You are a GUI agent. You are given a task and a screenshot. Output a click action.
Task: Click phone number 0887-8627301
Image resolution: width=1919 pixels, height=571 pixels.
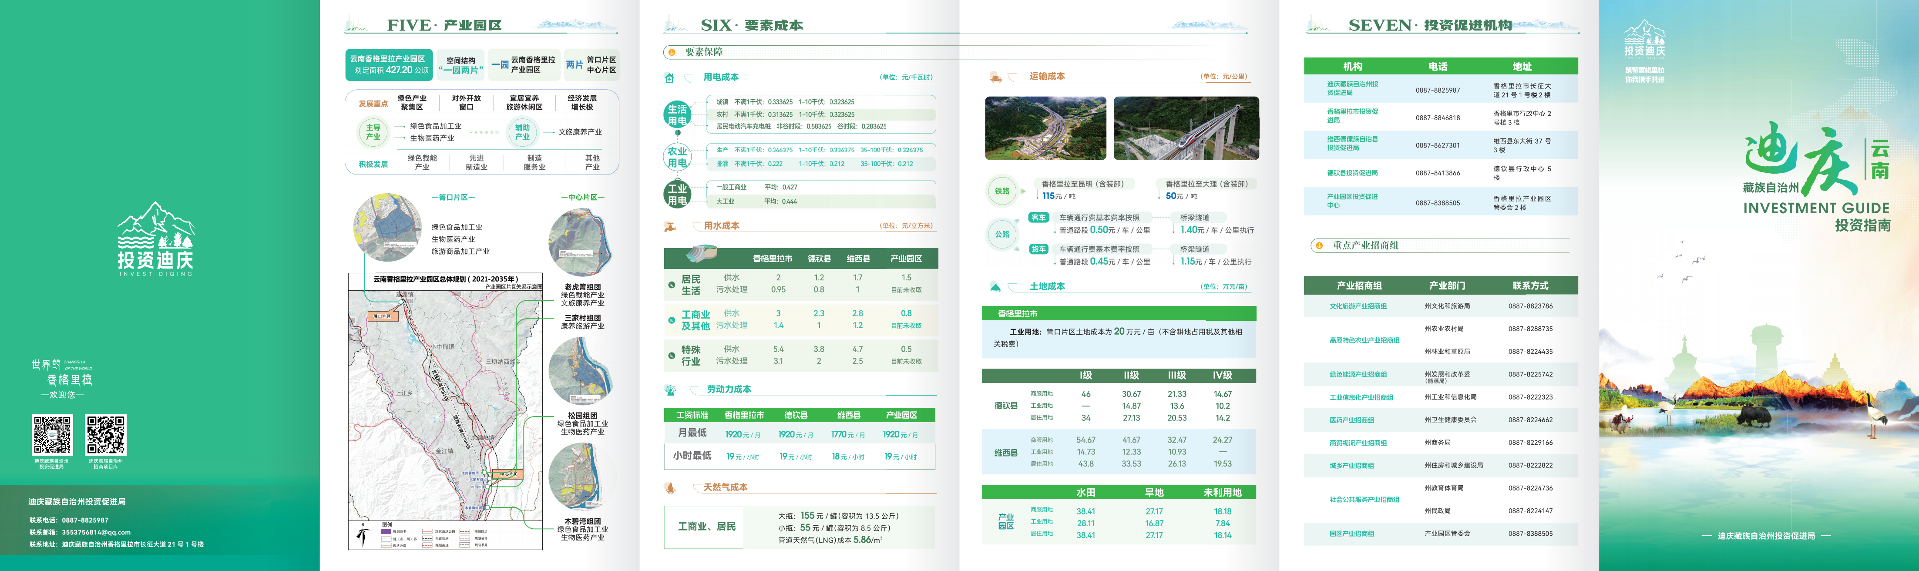tap(1438, 145)
